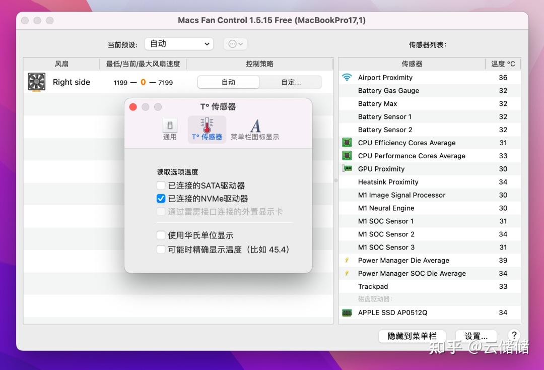Click the disk icon next to APPLE SSD AP0512Q
The image size is (544, 370).
coord(347,313)
